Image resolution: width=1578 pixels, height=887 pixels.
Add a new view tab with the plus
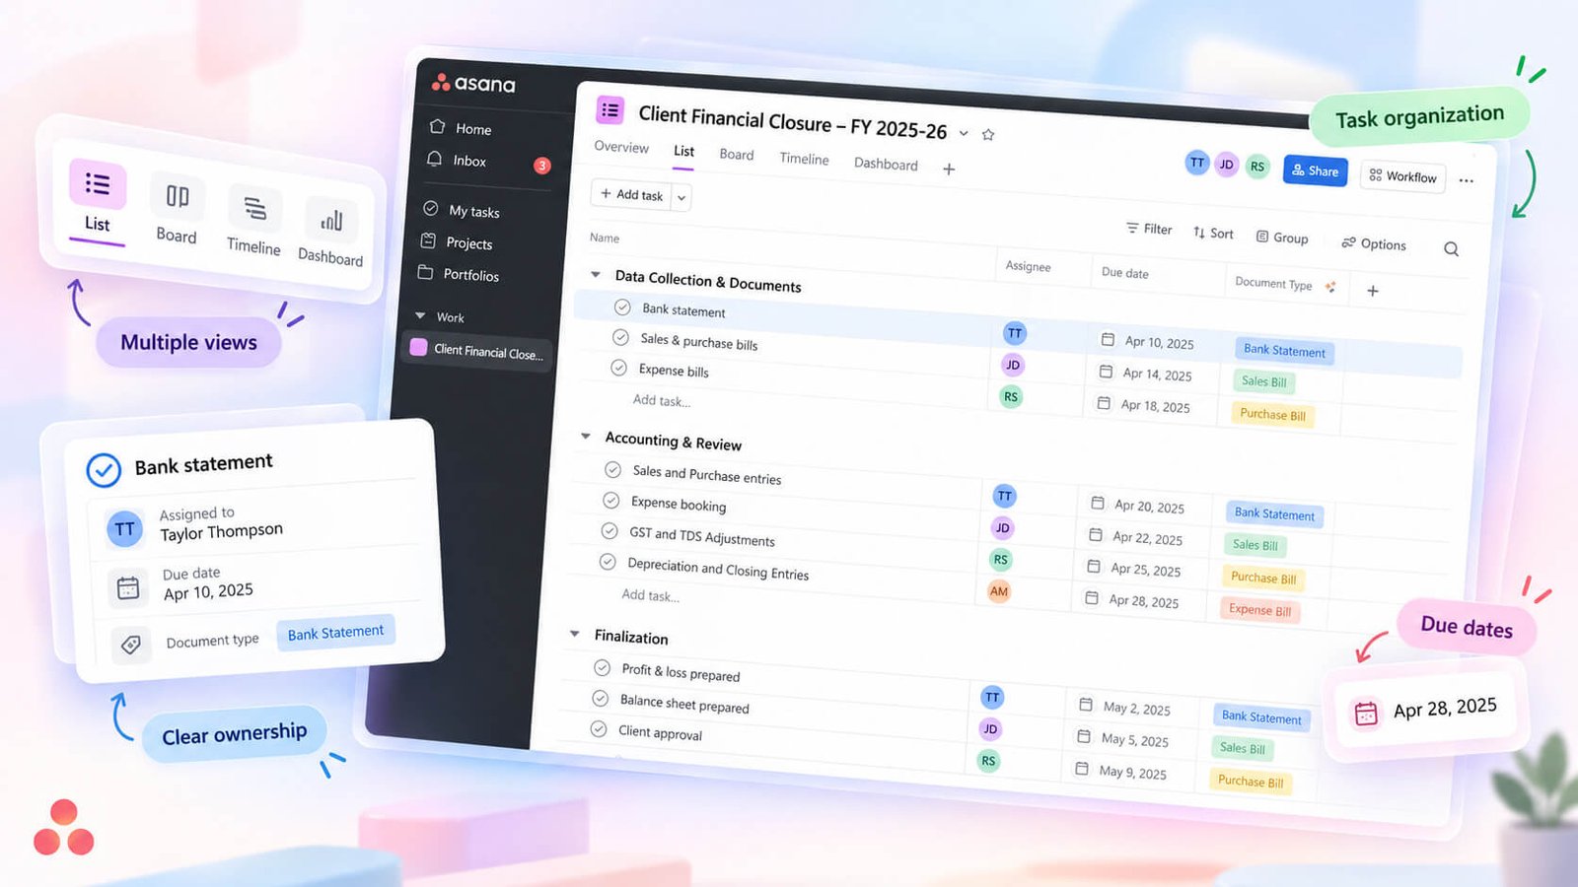pos(949,170)
